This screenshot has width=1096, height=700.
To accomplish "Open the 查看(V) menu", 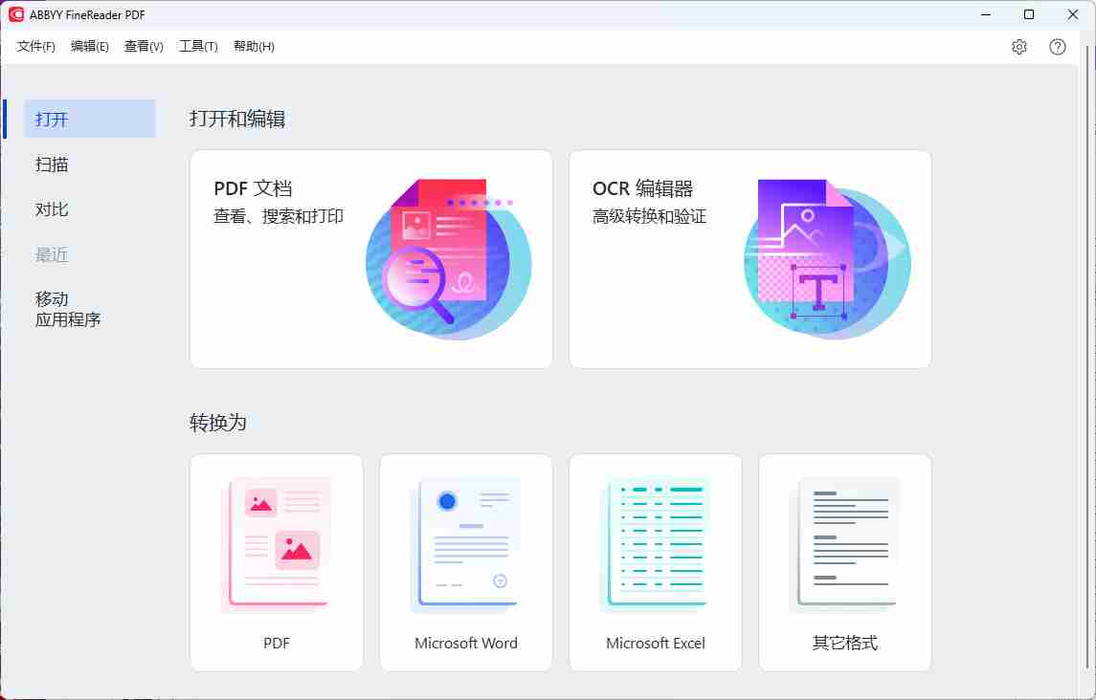I will 144,46.
